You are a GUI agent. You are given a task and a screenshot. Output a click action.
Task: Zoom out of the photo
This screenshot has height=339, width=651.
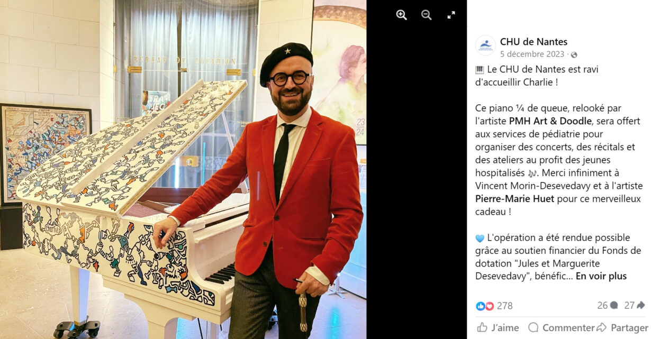(427, 15)
